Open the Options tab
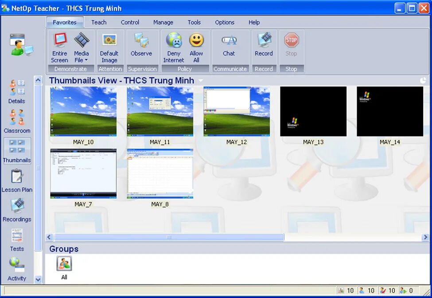Screen dimensions: 432x298 [x=225, y=22]
